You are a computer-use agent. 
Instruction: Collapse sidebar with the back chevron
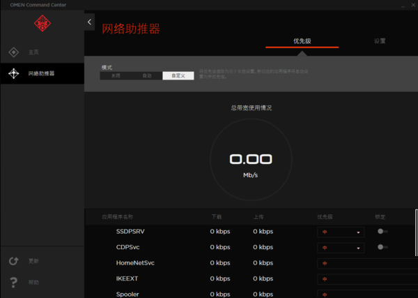point(90,22)
